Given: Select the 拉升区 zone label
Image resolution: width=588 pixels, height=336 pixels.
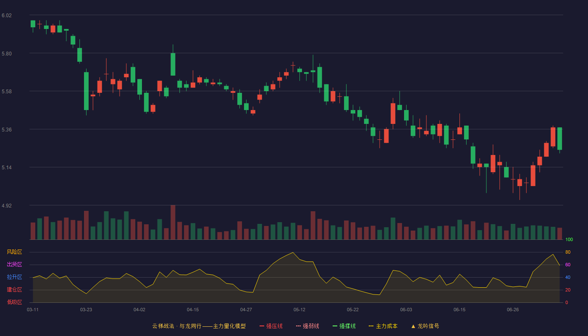Looking at the screenshot, I should pos(14,277).
